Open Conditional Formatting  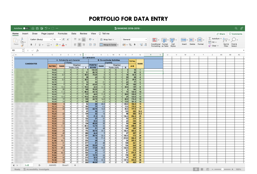click(156, 42)
